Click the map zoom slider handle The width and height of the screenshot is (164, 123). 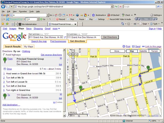73,69
